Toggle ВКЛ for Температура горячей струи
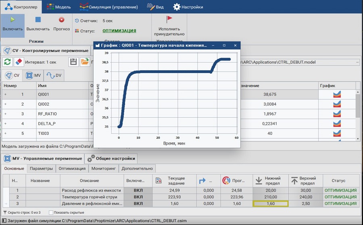The image size is (363, 225). pyautogui.click(x=138, y=197)
